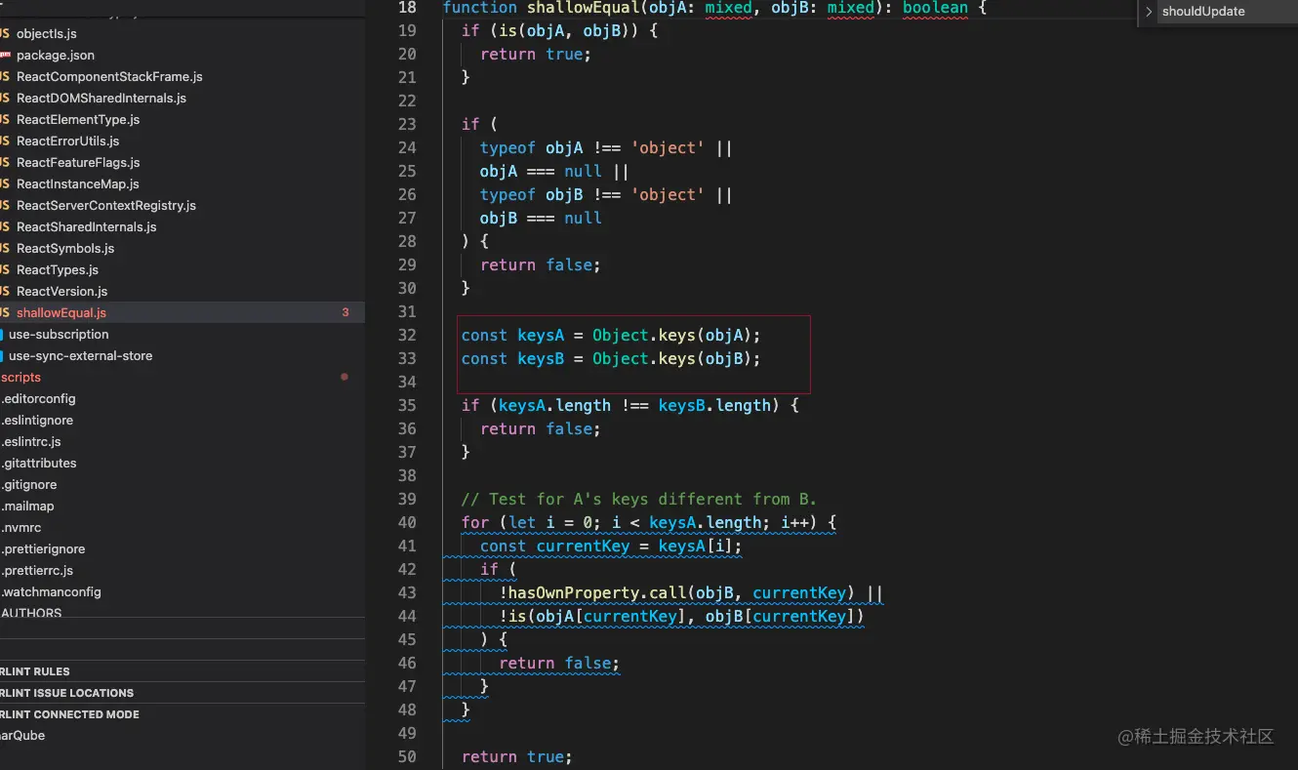Viewport: 1298px width, 770px height.
Task: Select ReactSharedInternals.js in the explorer
Action: [x=87, y=226]
